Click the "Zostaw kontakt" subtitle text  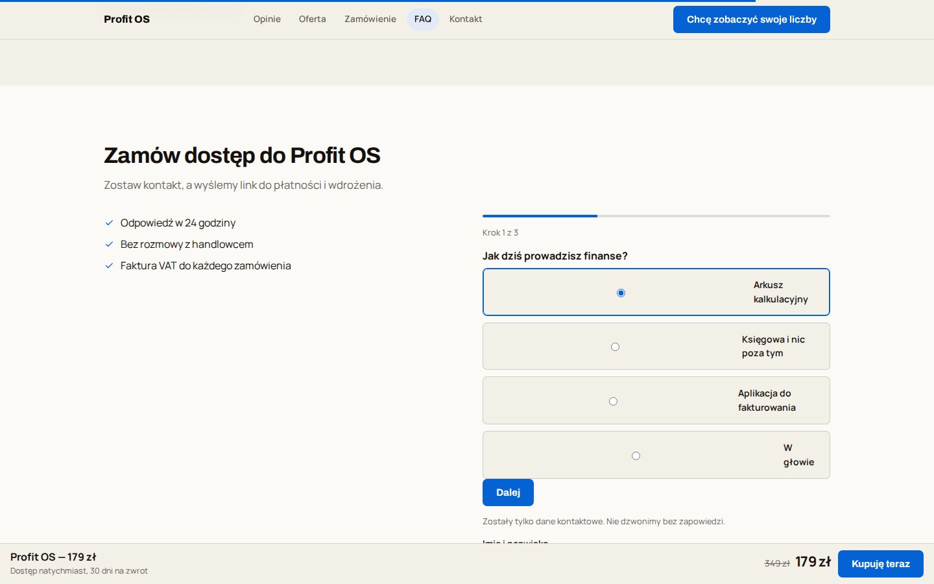click(x=243, y=185)
